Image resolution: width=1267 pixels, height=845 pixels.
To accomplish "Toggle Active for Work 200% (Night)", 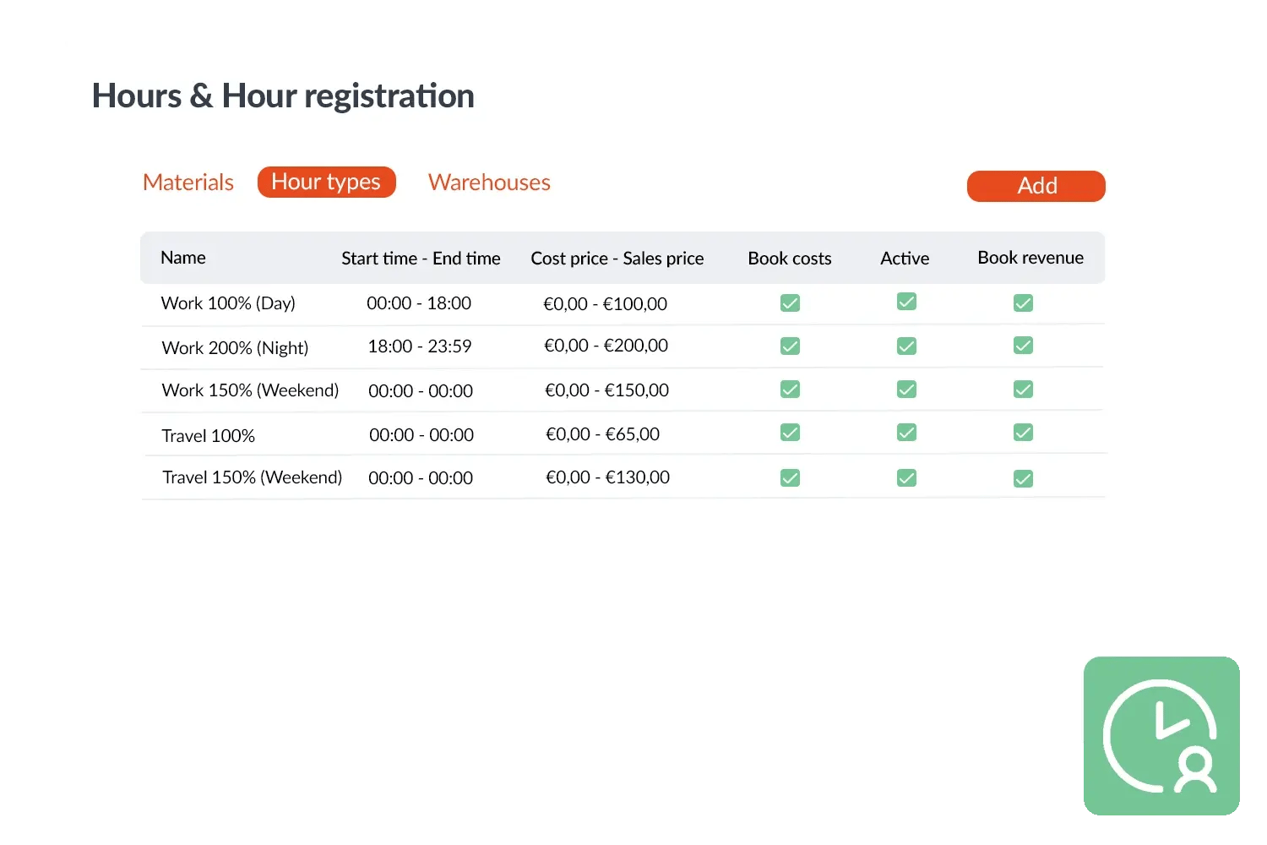I will [906, 346].
